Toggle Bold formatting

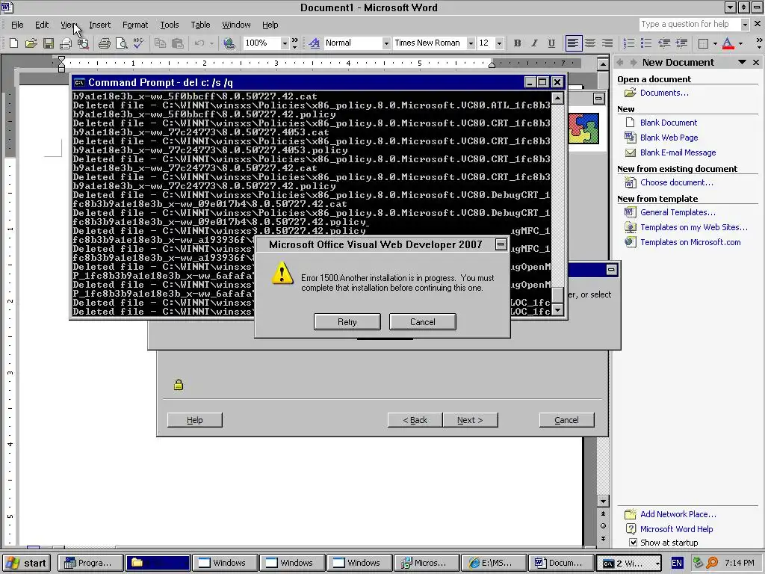[517, 43]
